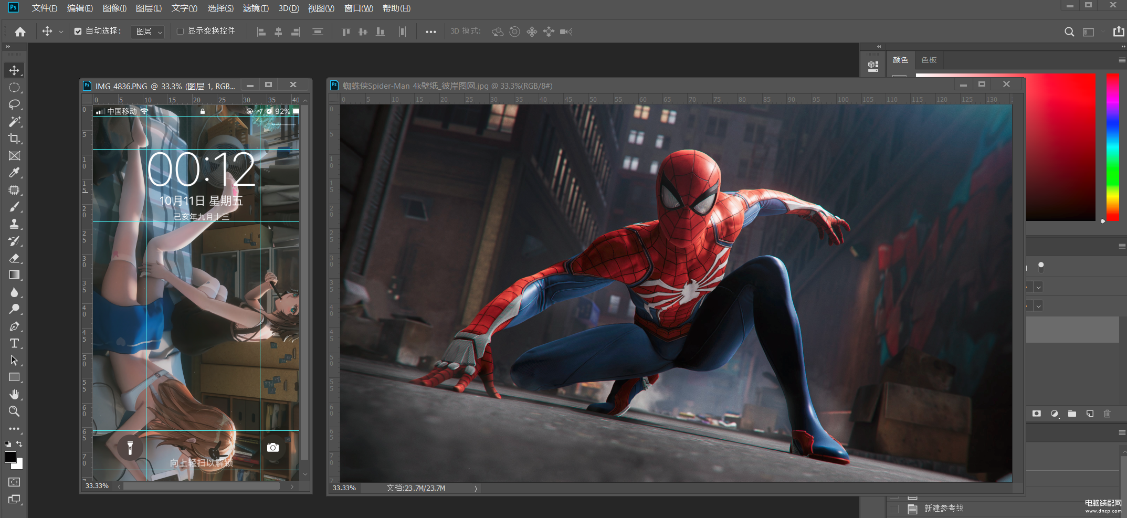Open the Move tool preset dropdown arrow
1127x518 pixels.
pyautogui.click(x=61, y=32)
